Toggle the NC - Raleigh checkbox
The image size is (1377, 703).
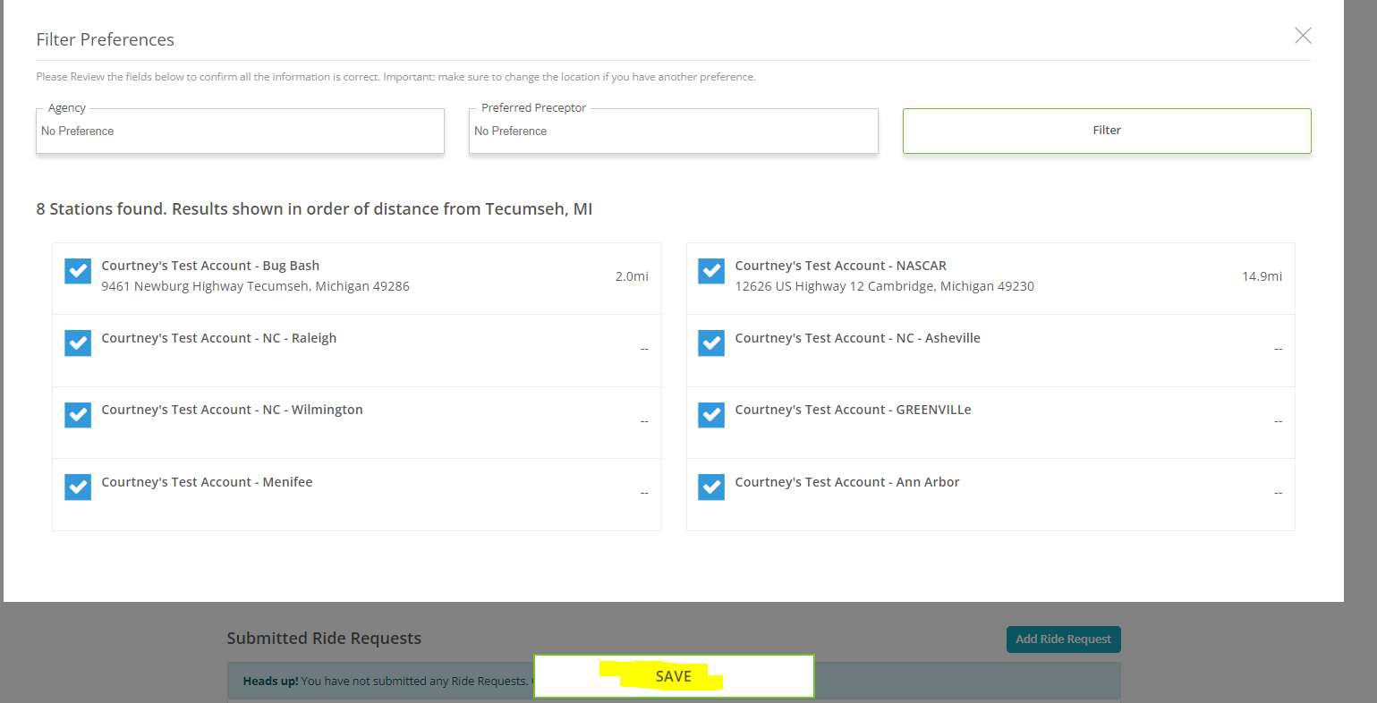(78, 343)
